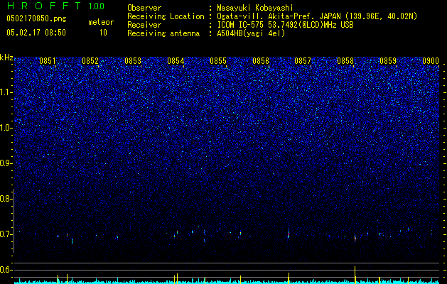The image size is (447, 284).
Task: Click the red meteor echo before 0857
Action: (x=289, y=234)
